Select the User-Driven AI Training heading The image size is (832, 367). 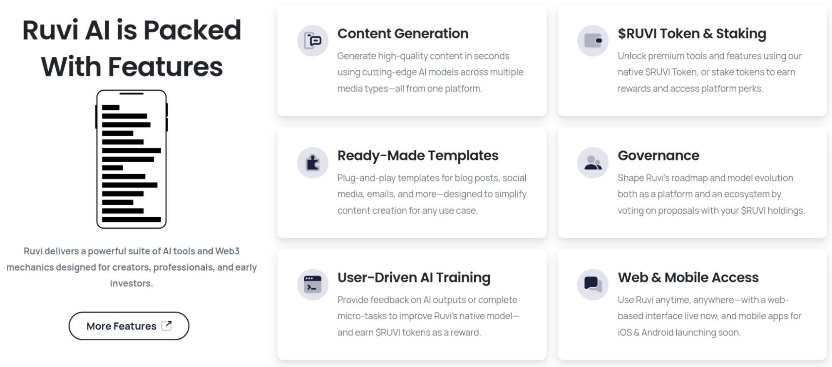(414, 277)
